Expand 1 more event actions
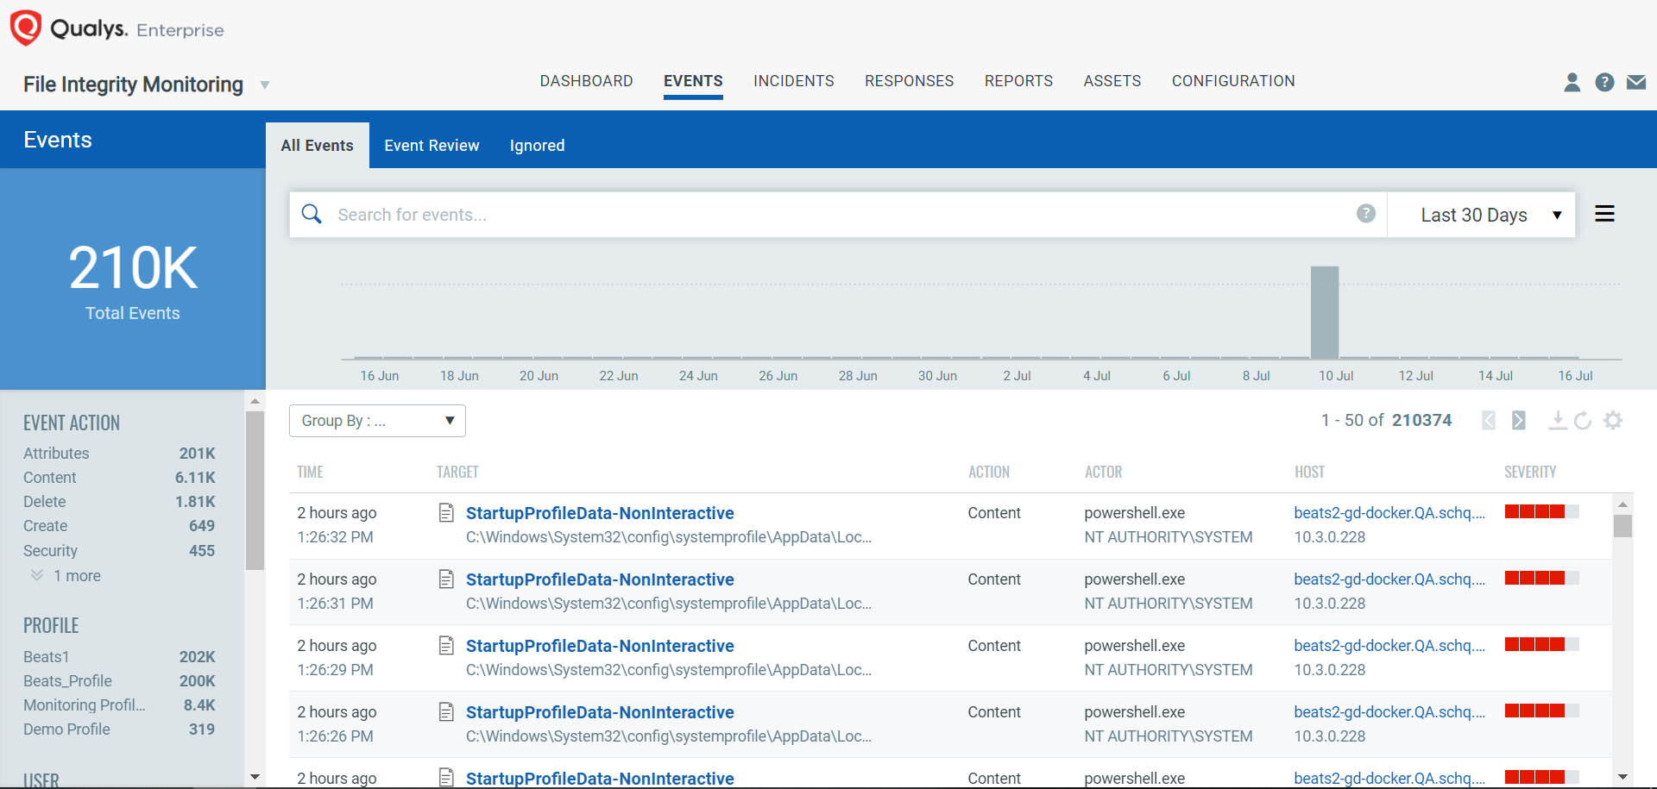The image size is (1657, 789). [77, 576]
